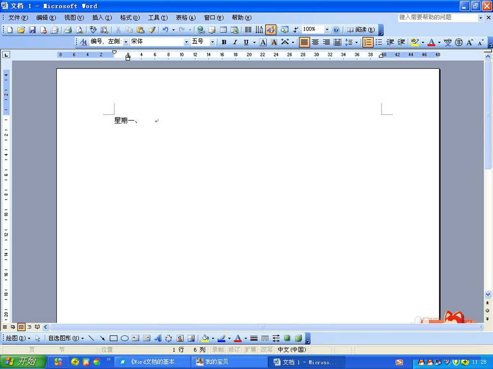Viewport: 493px width, 369px height.
Task: Open the 格式 (Format) menu
Action: (x=130, y=18)
